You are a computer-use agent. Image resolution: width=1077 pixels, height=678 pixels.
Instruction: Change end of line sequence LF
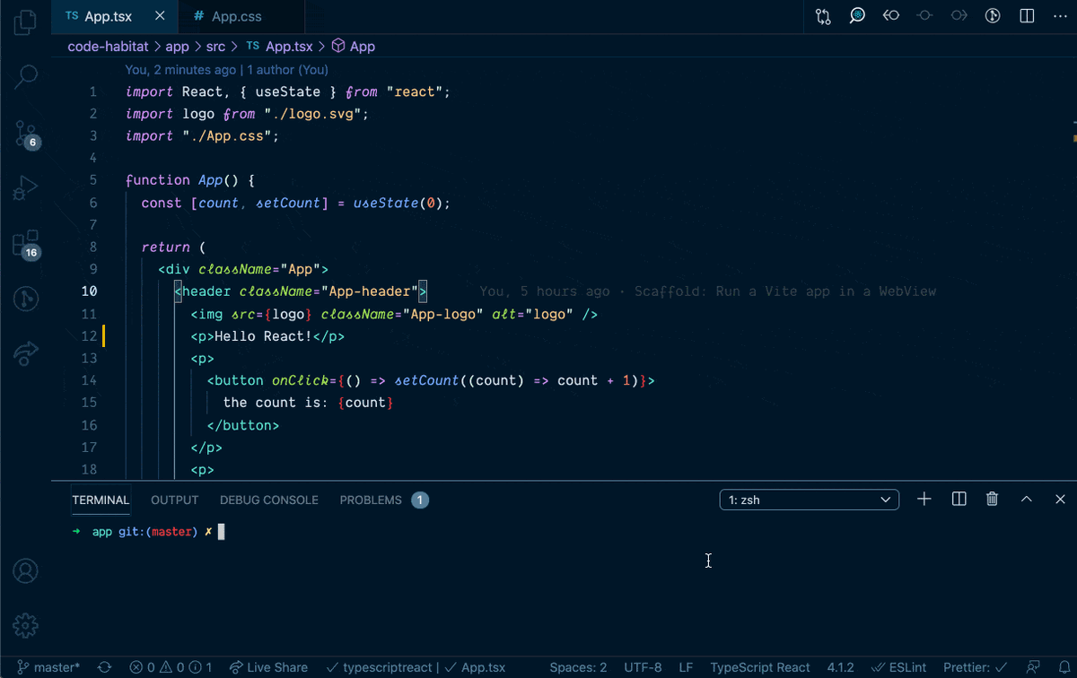click(x=686, y=667)
